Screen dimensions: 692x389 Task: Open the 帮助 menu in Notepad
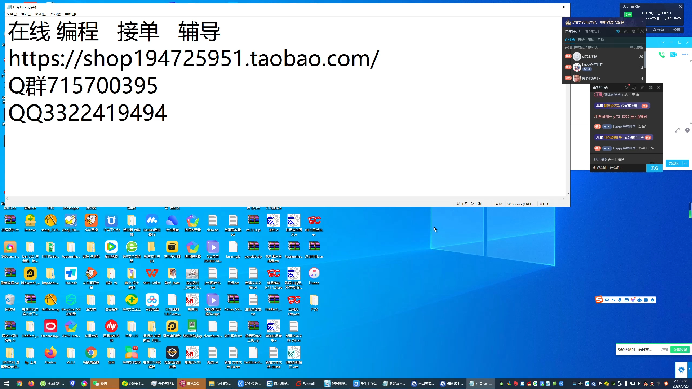tap(70, 14)
